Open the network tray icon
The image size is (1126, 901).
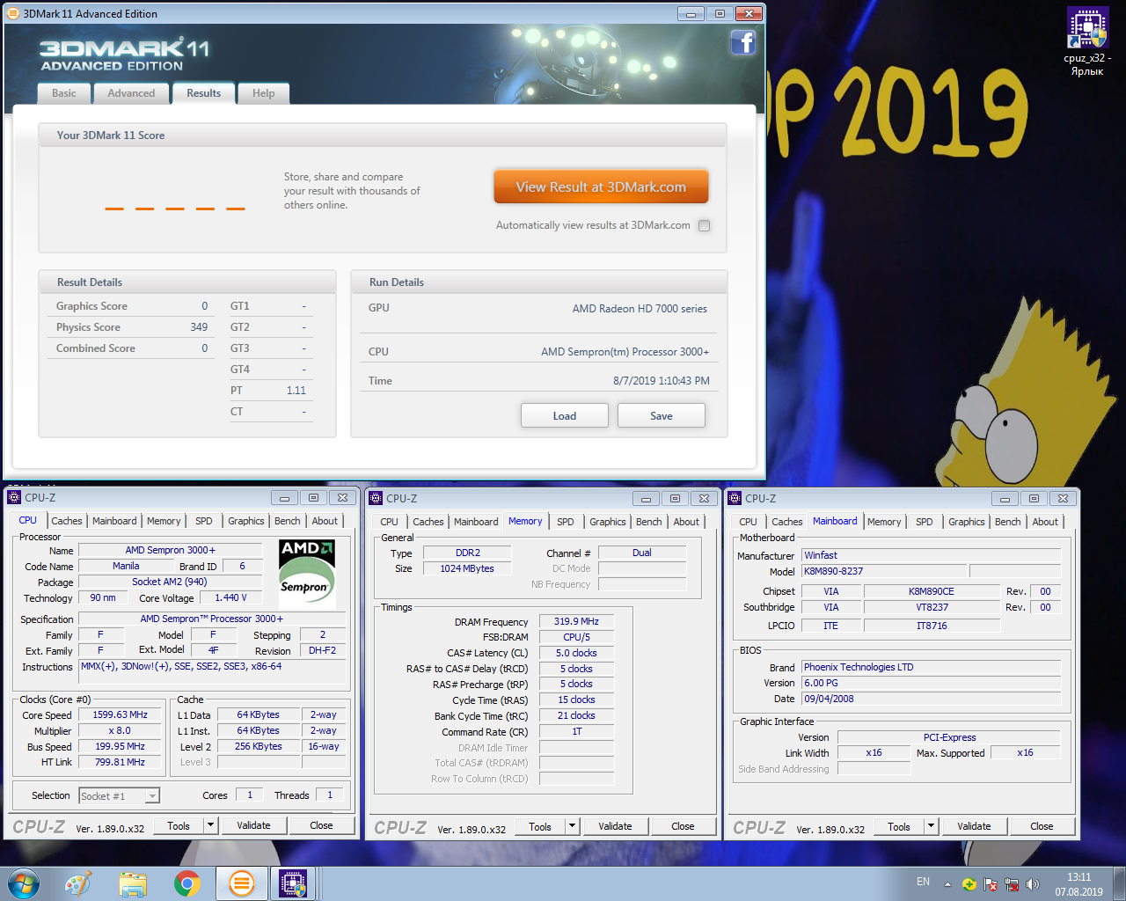pyautogui.click(x=1012, y=884)
